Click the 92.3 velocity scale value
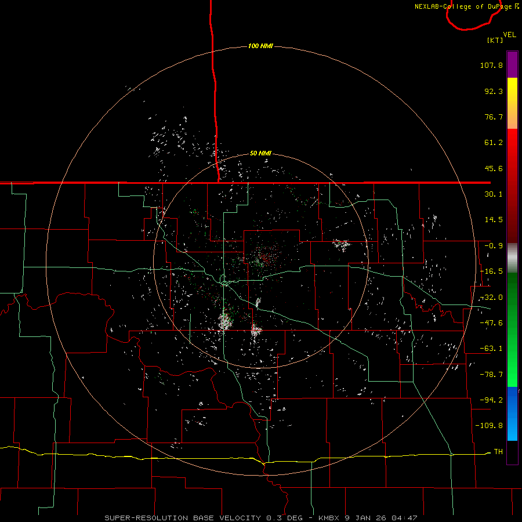The width and height of the screenshot is (522, 522). [x=494, y=91]
